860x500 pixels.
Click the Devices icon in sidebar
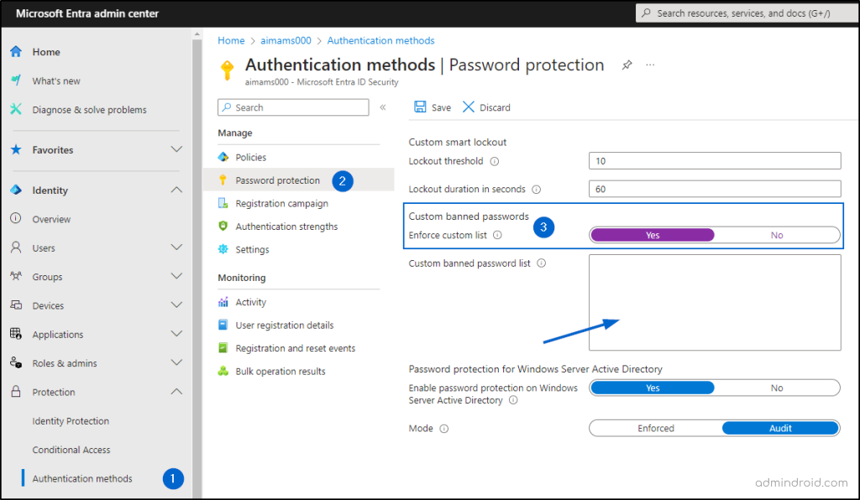16,305
